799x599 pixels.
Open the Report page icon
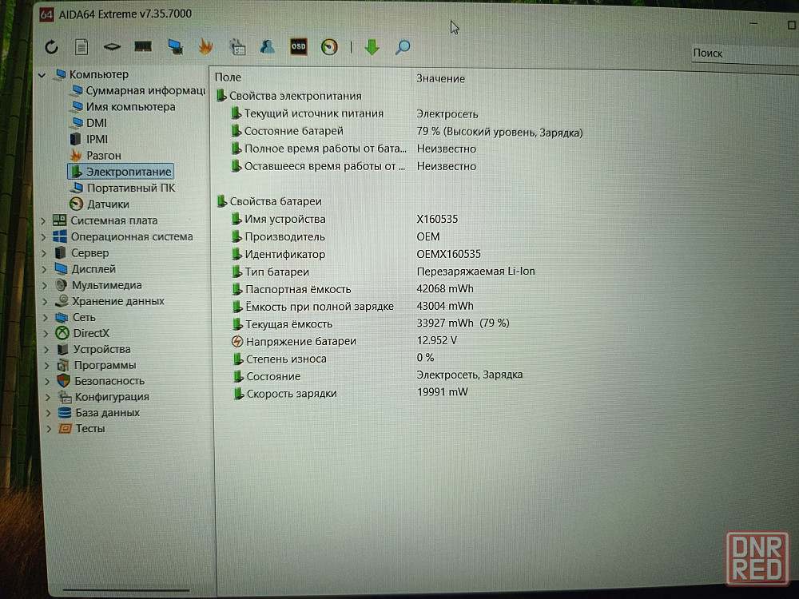pyautogui.click(x=81, y=47)
